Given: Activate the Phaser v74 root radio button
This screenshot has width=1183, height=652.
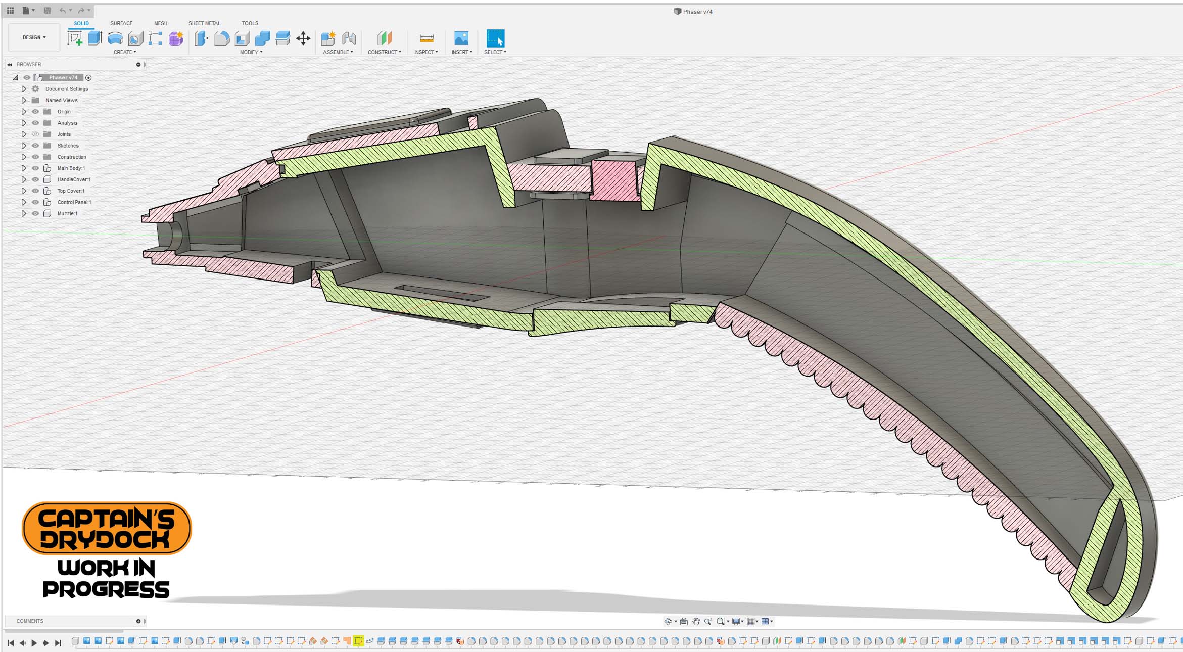Looking at the screenshot, I should tap(88, 78).
